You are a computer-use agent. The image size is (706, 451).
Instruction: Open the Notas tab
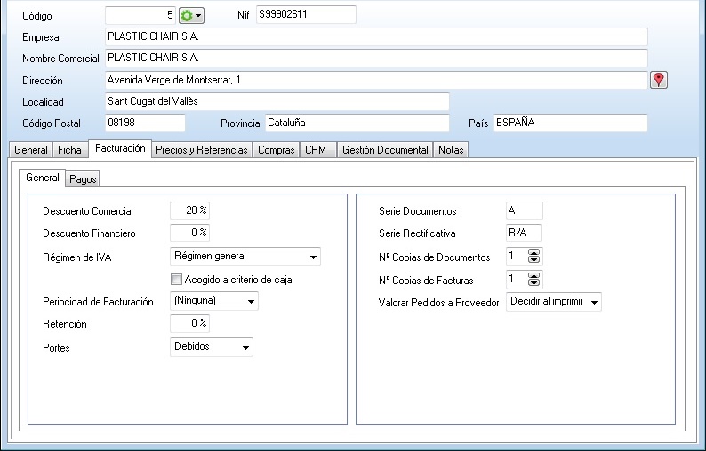[451, 150]
